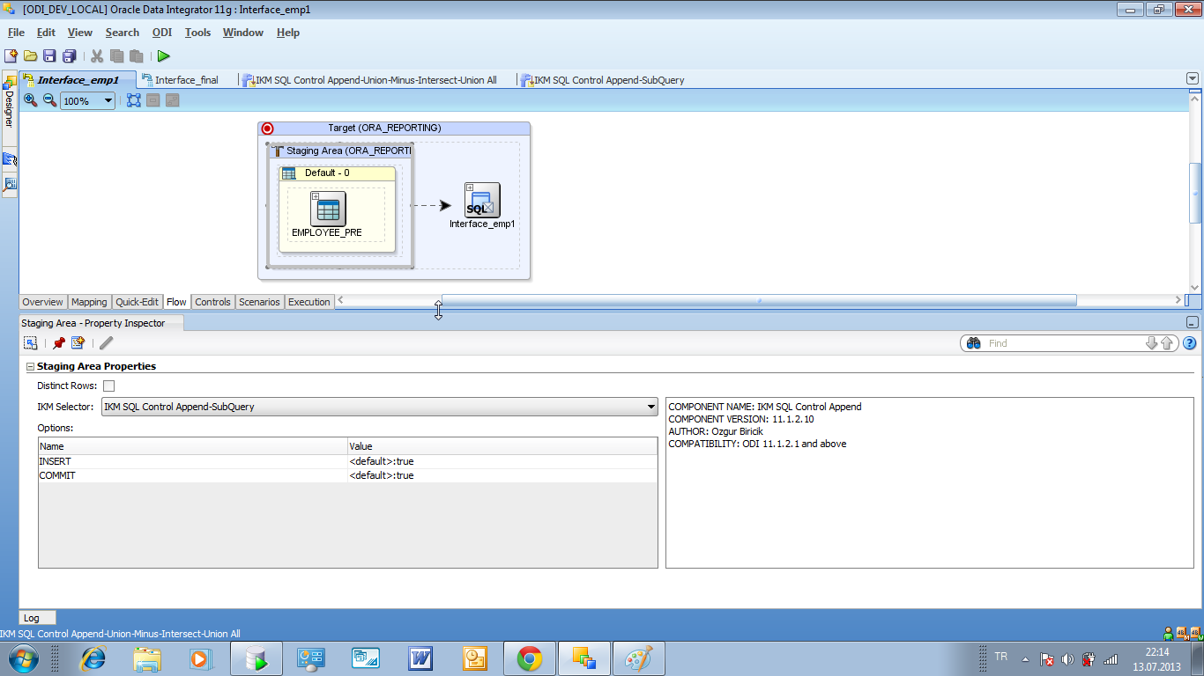
Task: Open the Help menu
Action: coord(288,33)
